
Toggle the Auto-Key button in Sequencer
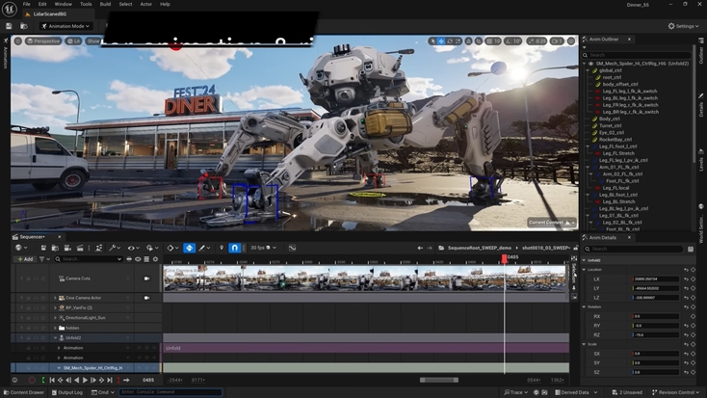coord(190,248)
